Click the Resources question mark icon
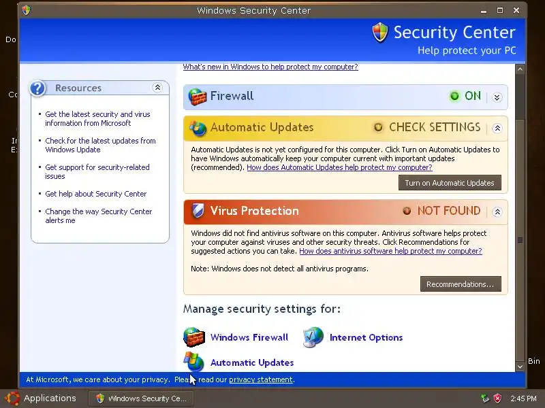Image resolution: width=545 pixels, height=408 pixels. pyautogui.click(x=37, y=88)
